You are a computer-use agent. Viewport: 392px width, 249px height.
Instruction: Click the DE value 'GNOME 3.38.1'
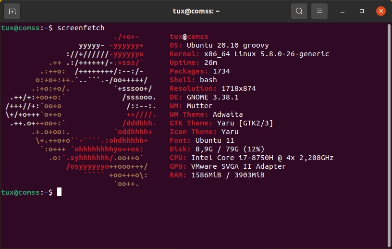(212, 97)
